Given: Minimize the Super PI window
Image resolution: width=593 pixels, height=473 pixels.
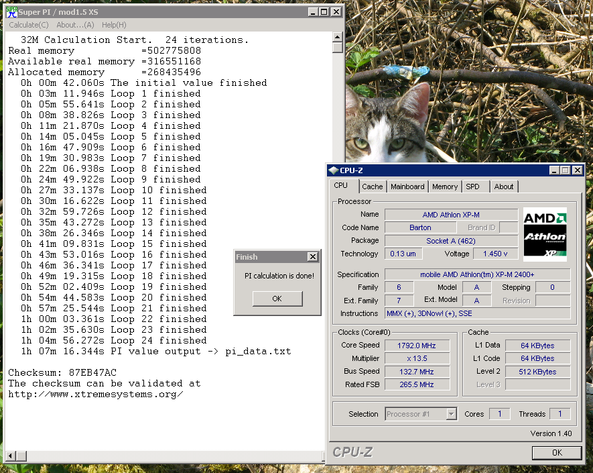Looking at the screenshot, I should click(313, 11).
